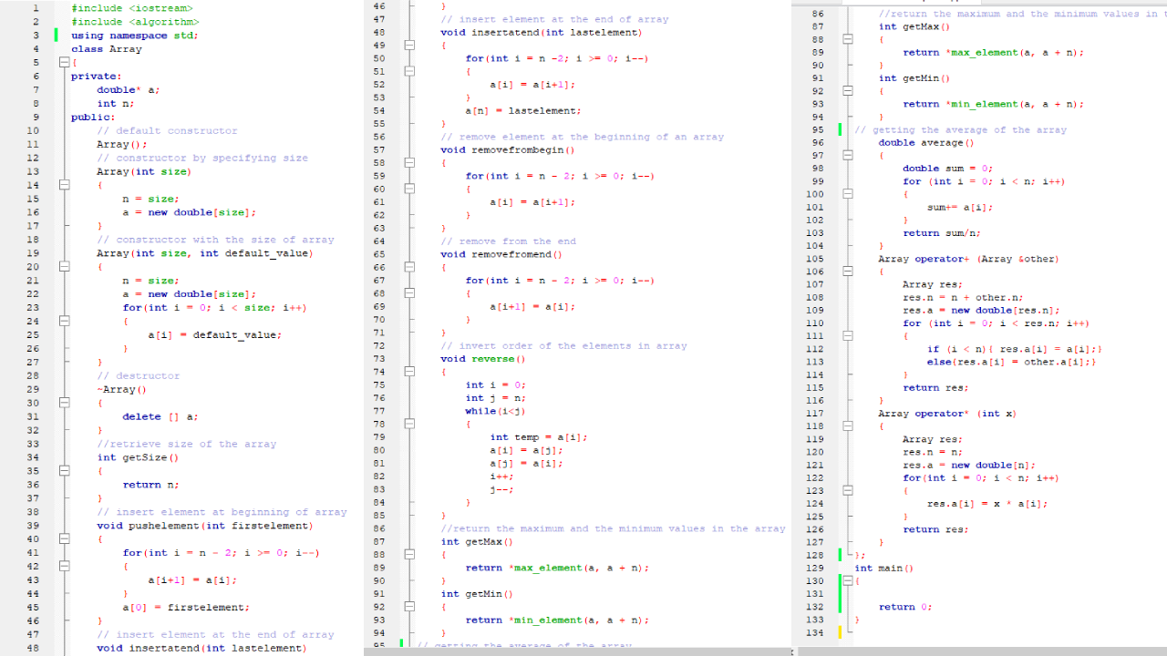
Task: Click the 'private:' access specifier
Action: pyautogui.click(x=96, y=77)
